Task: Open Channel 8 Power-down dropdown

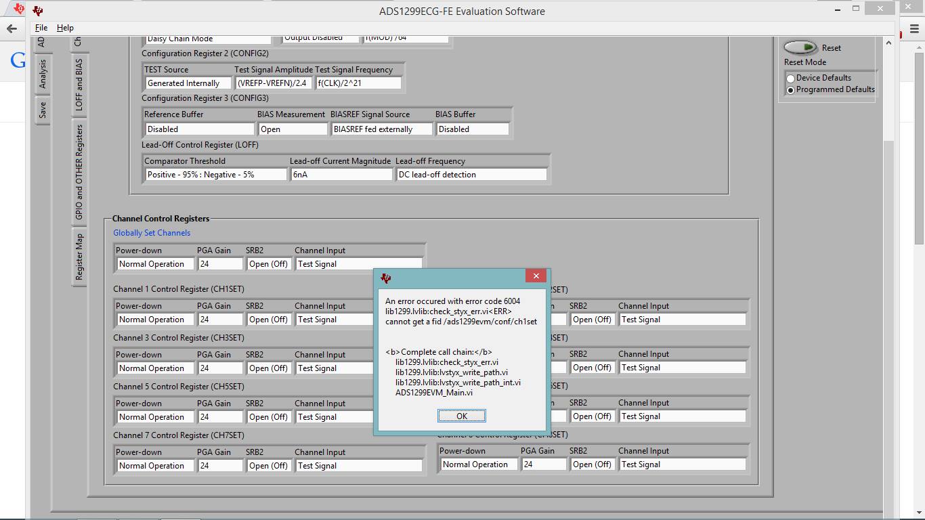Action: (x=479, y=464)
